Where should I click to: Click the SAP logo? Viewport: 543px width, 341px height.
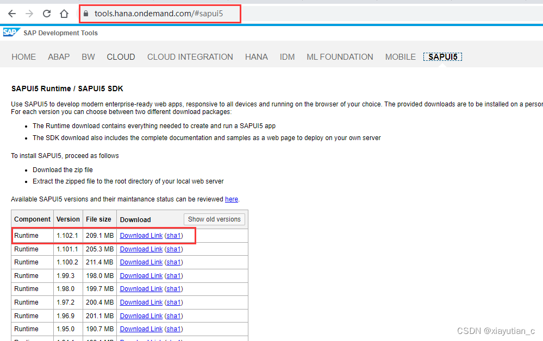point(11,33)
